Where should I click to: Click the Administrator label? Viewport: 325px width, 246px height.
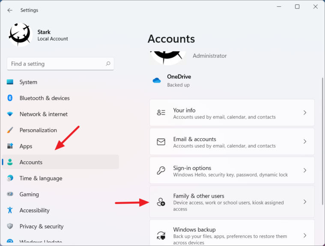(209, 56)
